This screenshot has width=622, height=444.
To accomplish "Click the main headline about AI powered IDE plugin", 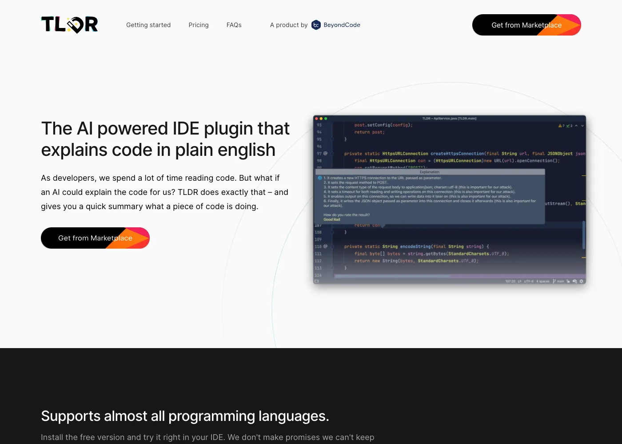I will (x=165, y=139).
